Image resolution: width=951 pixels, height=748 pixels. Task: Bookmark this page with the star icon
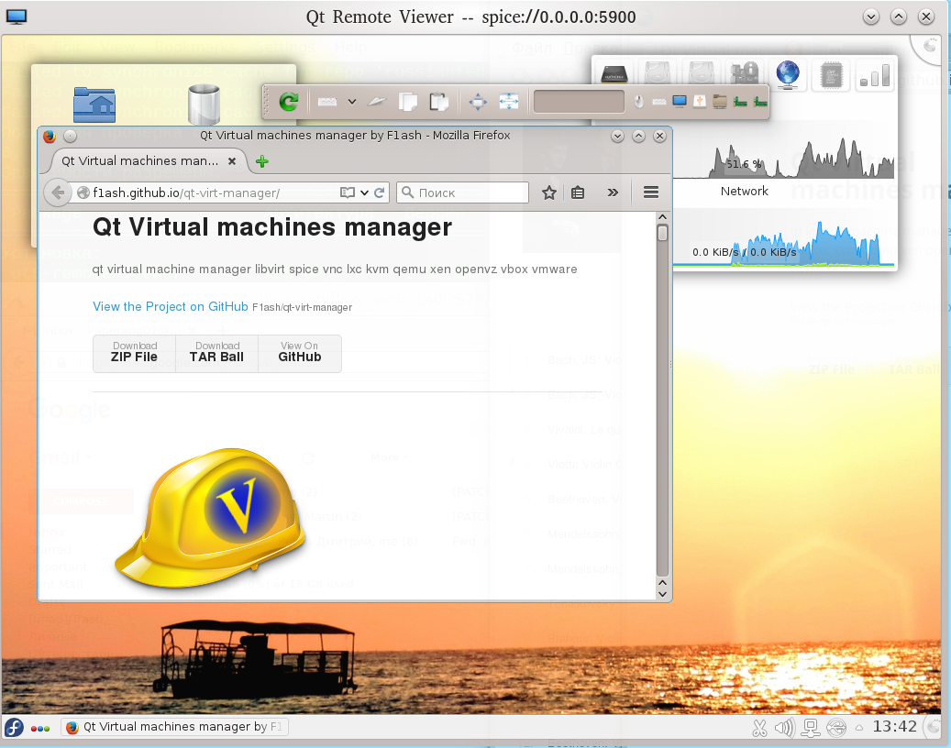pyautogui.click(x=549, y=192)
